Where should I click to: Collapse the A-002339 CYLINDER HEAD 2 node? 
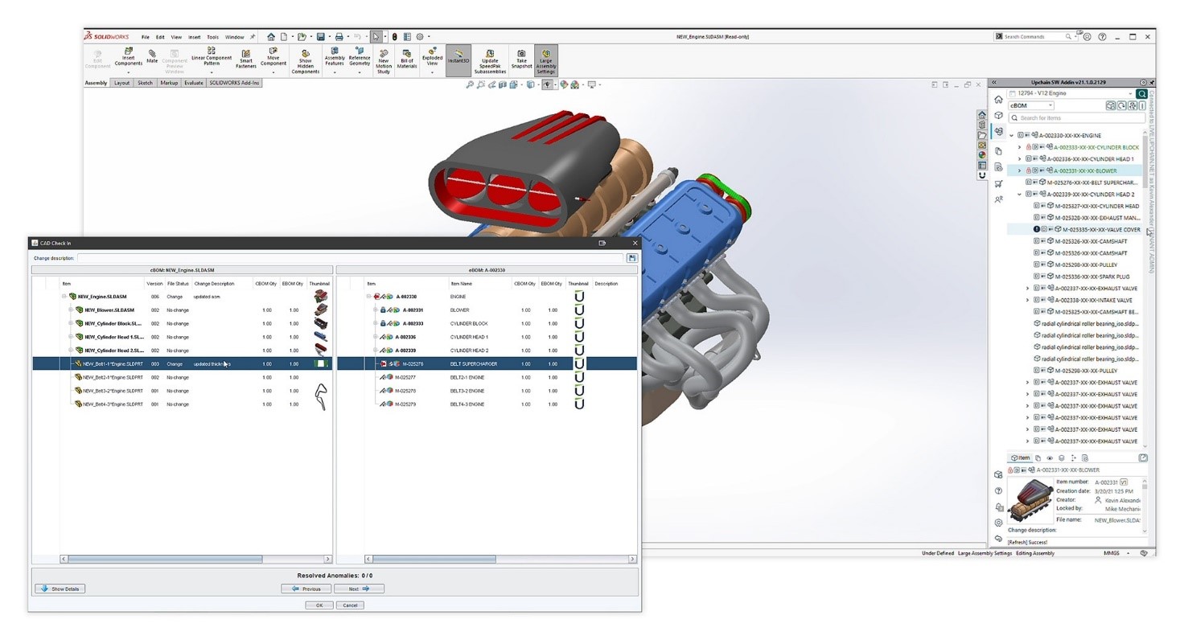coord(1020,195)
